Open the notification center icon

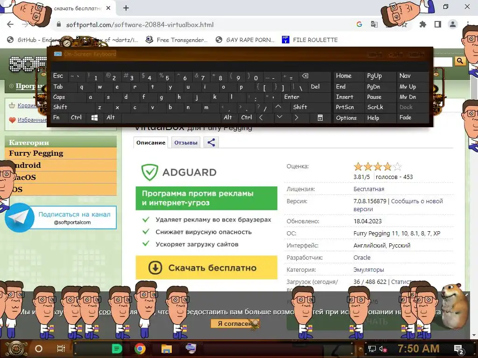click(x=459, y=350)
